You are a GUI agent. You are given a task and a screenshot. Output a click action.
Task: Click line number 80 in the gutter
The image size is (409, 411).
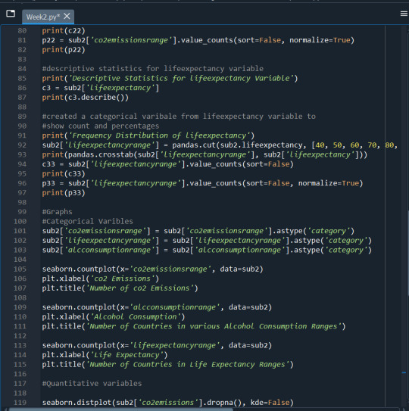pyautogui.click(x=22, y=31)
